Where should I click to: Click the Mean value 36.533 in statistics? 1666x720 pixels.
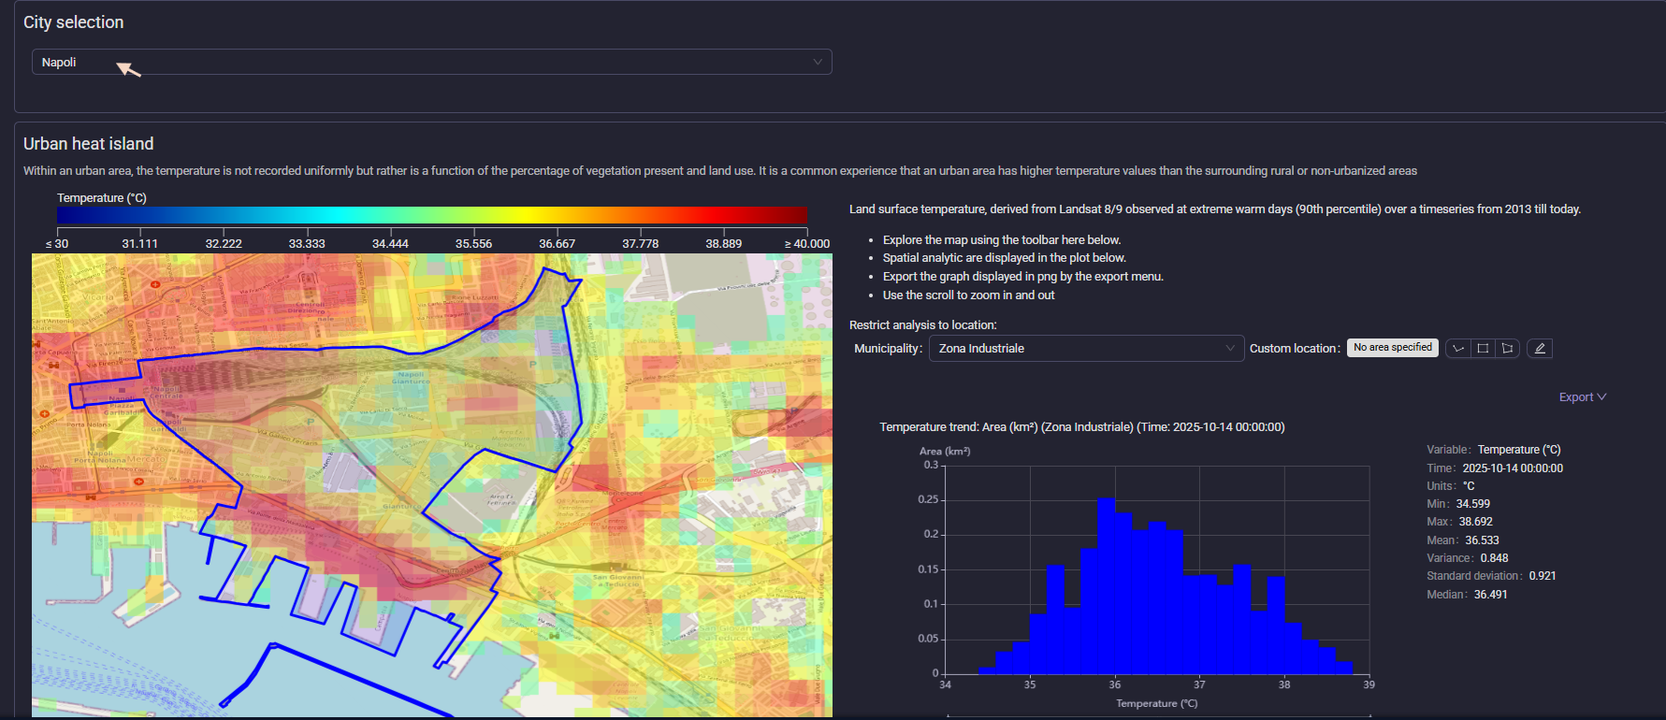click(x=1482, y=540)
